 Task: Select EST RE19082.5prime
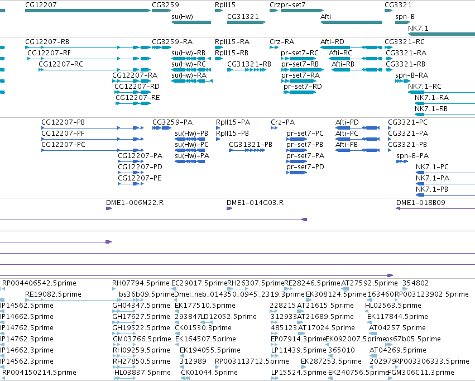coord(54,294)
